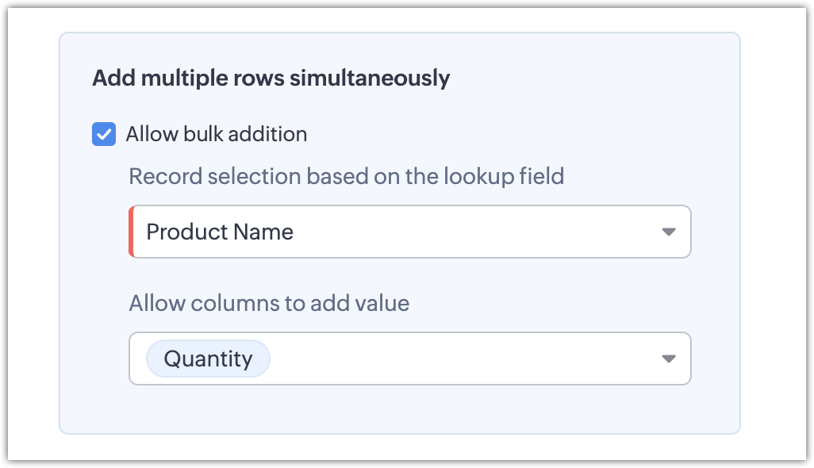Uncheck the Allow bulk addition checkbox
Screen dimensions: 814x468
point(104,134)
